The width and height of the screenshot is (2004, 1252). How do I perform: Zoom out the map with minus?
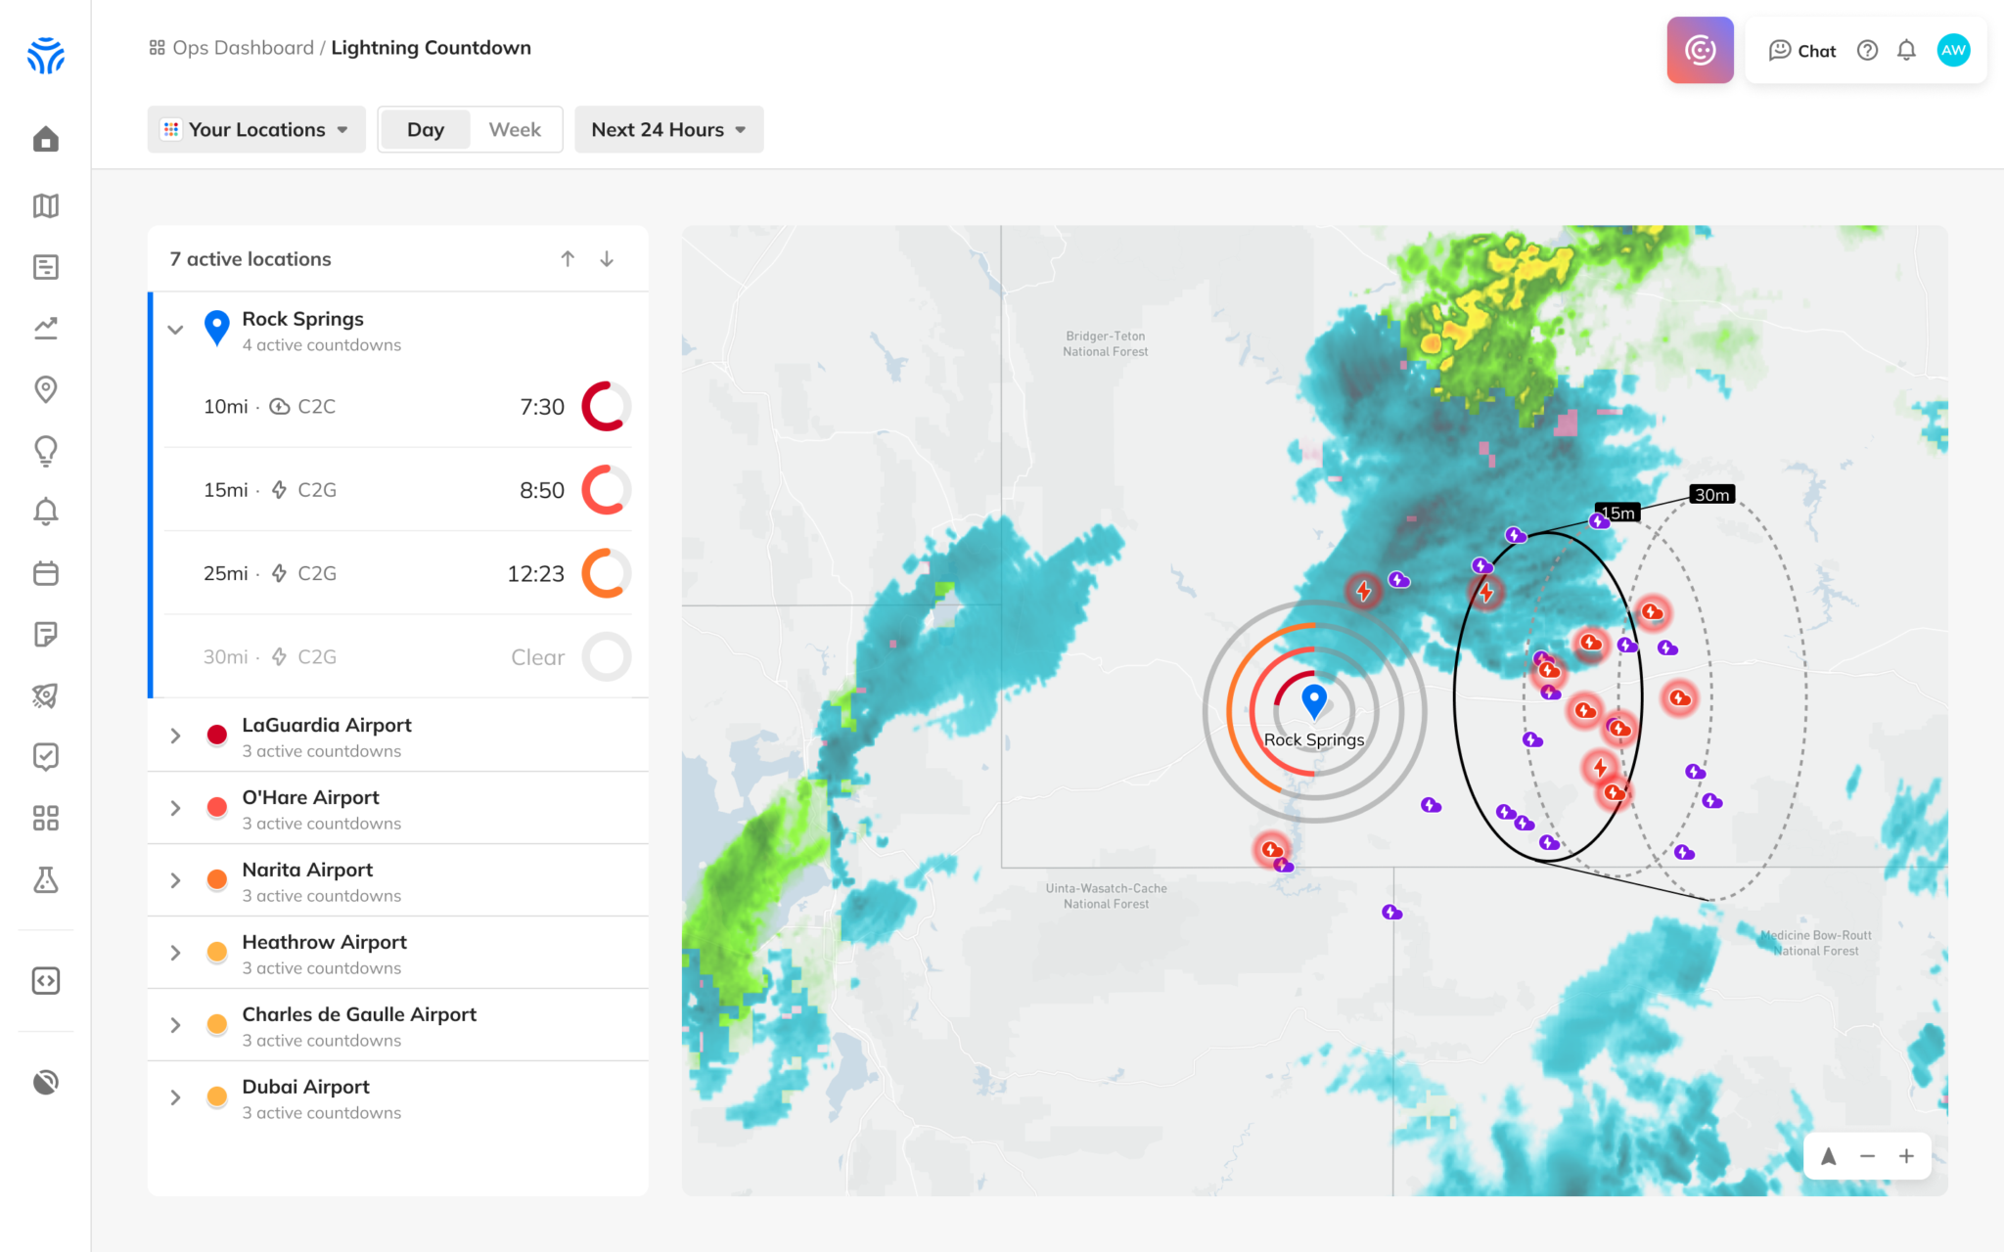pyautogui.click(x=1867, y=1156)
